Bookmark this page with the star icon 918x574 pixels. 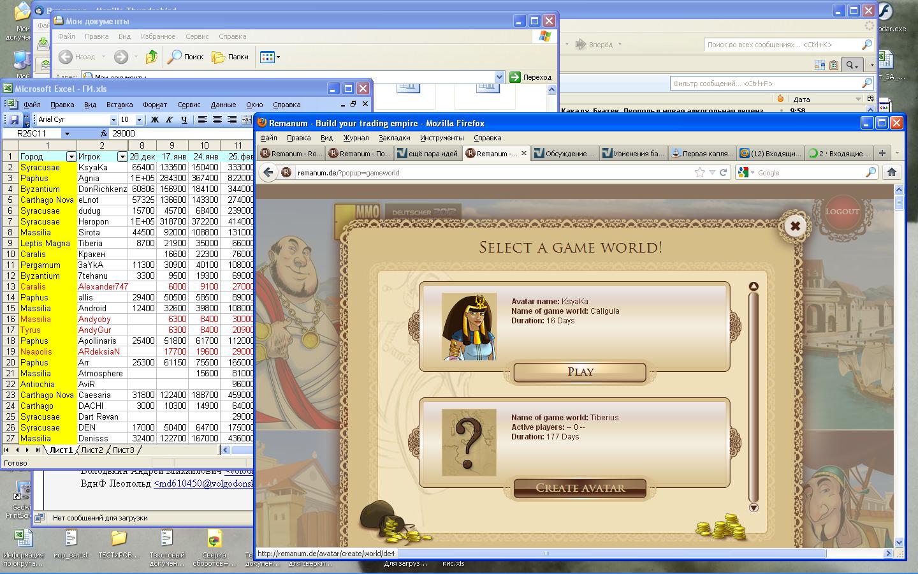(x=699, y=172)
